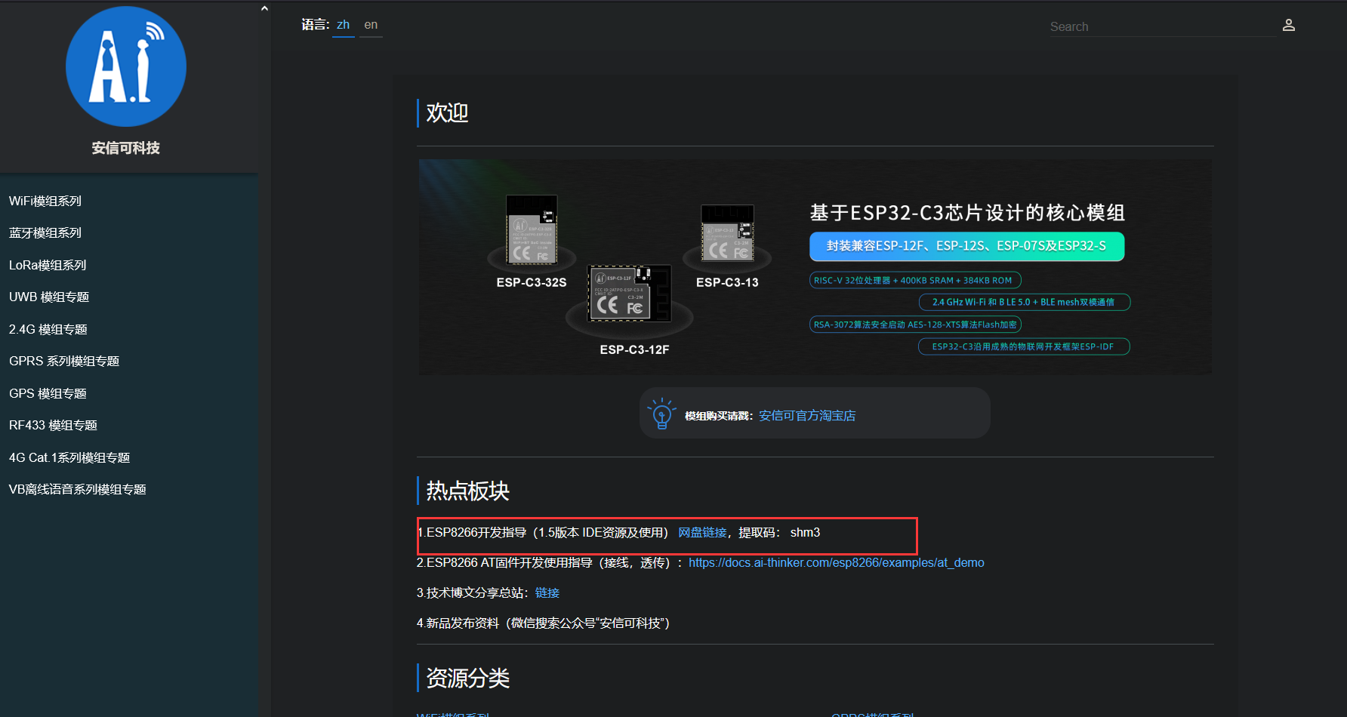The height and width of the screenshot is (717, 1347).
Task: Open GPRS 系列模组专题 in the sidebar
Action: pos(64,361)
